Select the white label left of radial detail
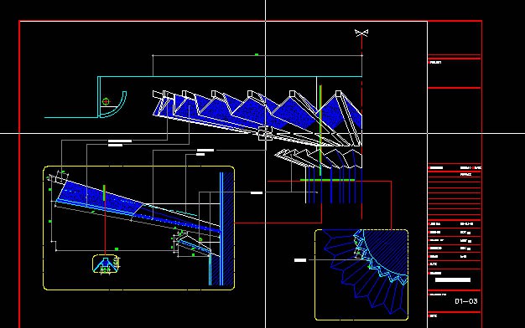 click(x=300, y=260)
